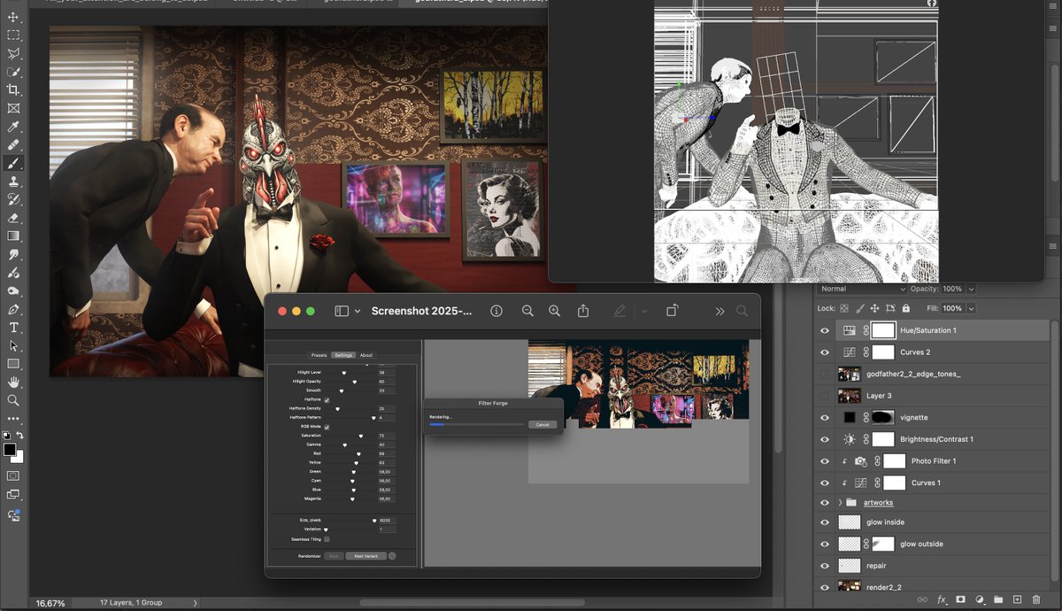Open Preview markup options chevron
The image size is (1062, 611).
643,311
